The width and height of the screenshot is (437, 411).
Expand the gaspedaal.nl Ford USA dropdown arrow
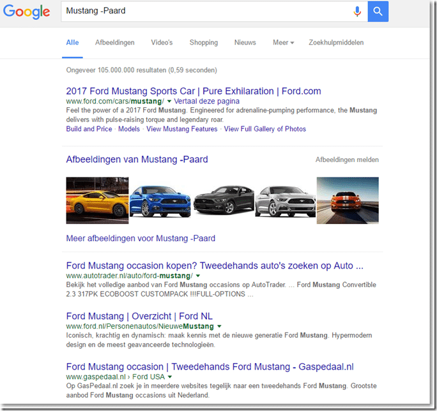click(170, 377)
